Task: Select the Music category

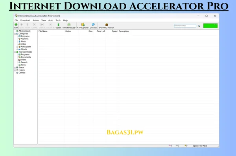Action: (x=23, y=41)
